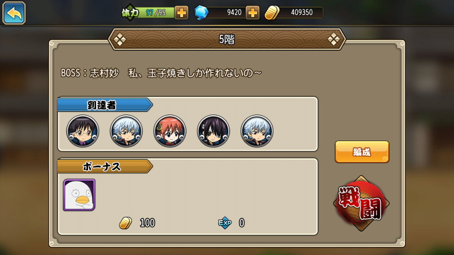The image size is (454, 255).
Task: Open the orange 編成 formation button
Action: [x=362, y=152]
